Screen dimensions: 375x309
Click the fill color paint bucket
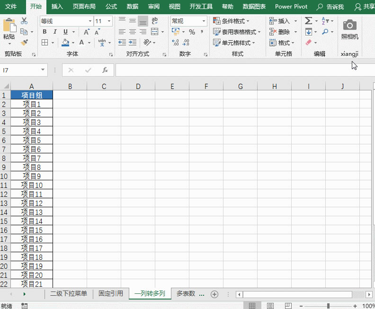(66, 42)
